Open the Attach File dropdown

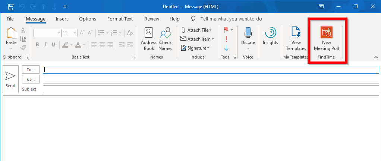tap(196, 30)
